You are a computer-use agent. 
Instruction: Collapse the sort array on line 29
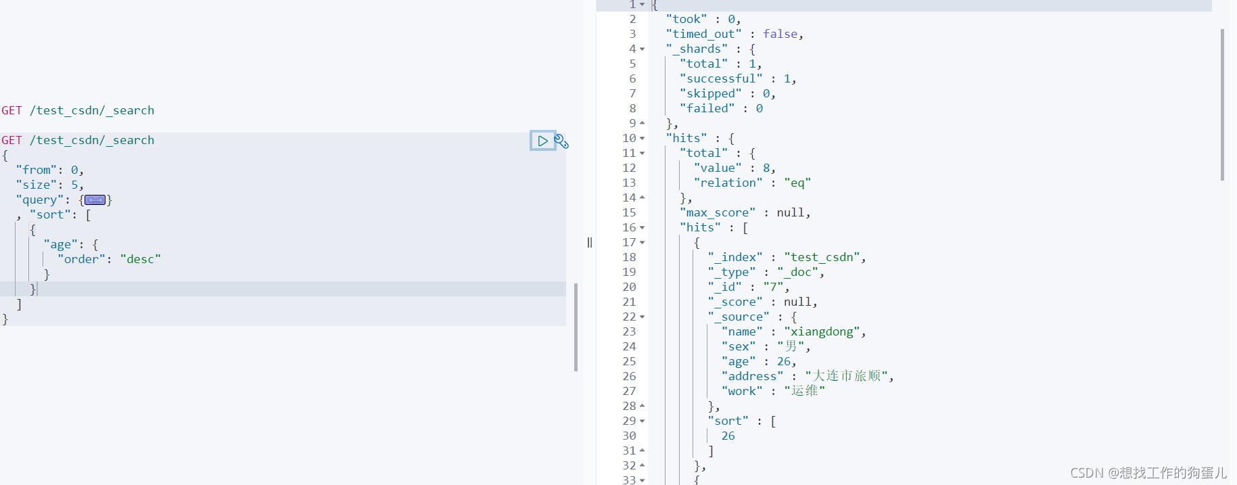tap(643, 421)
